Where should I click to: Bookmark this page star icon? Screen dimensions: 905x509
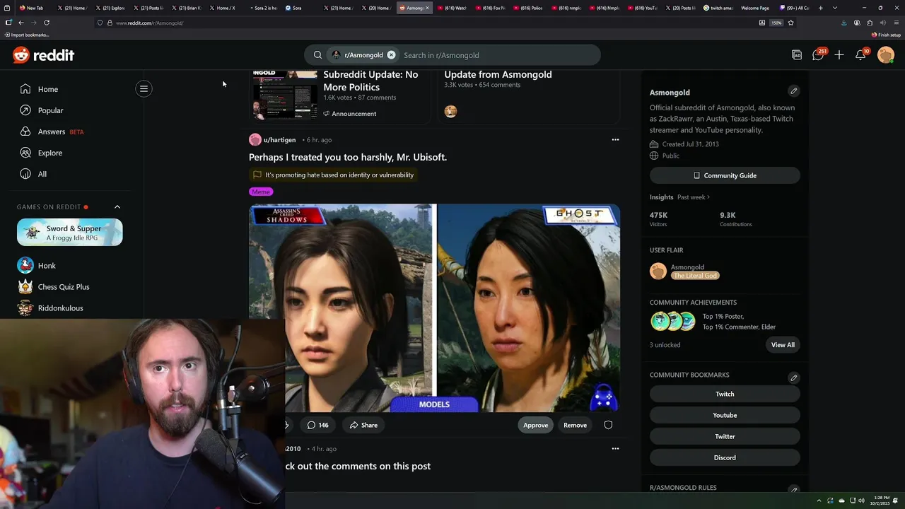(x=790, y=23)
